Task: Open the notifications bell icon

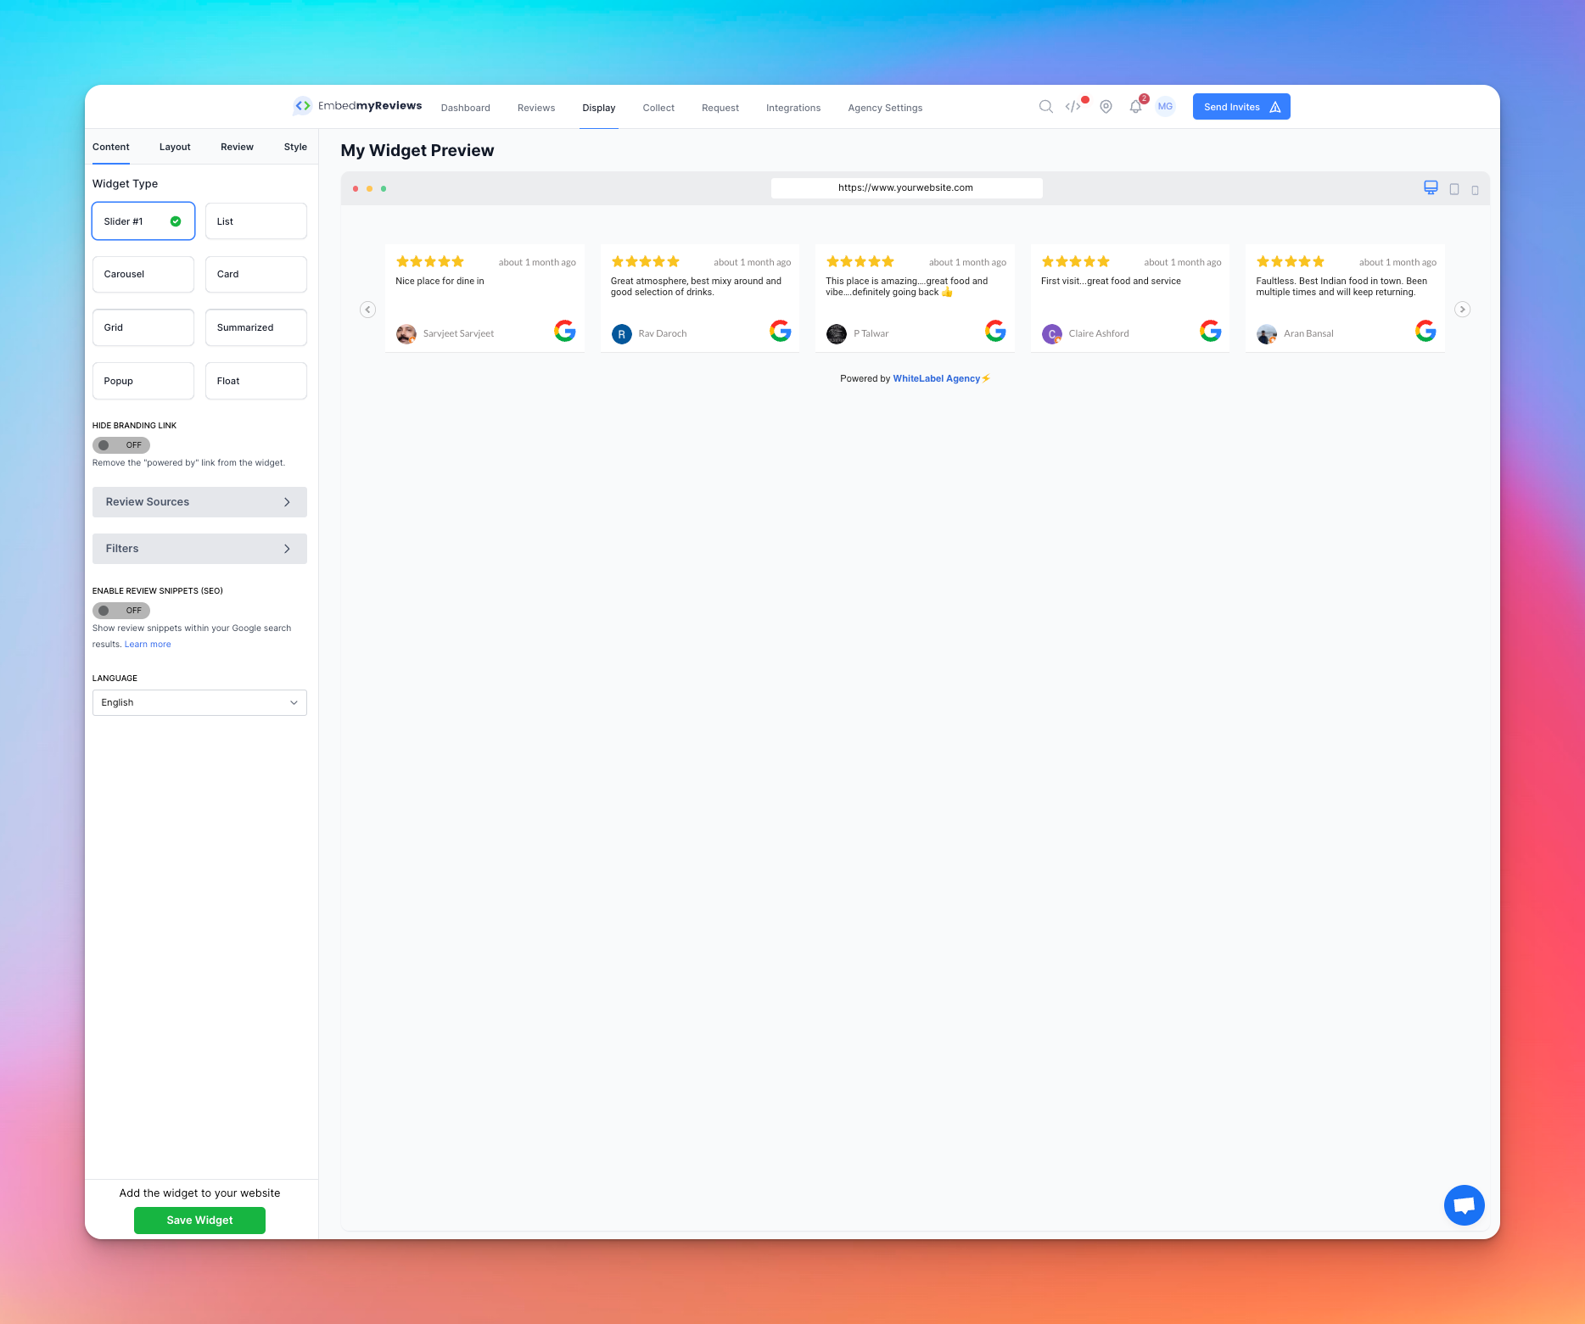Action: [x=1135, y=107]
